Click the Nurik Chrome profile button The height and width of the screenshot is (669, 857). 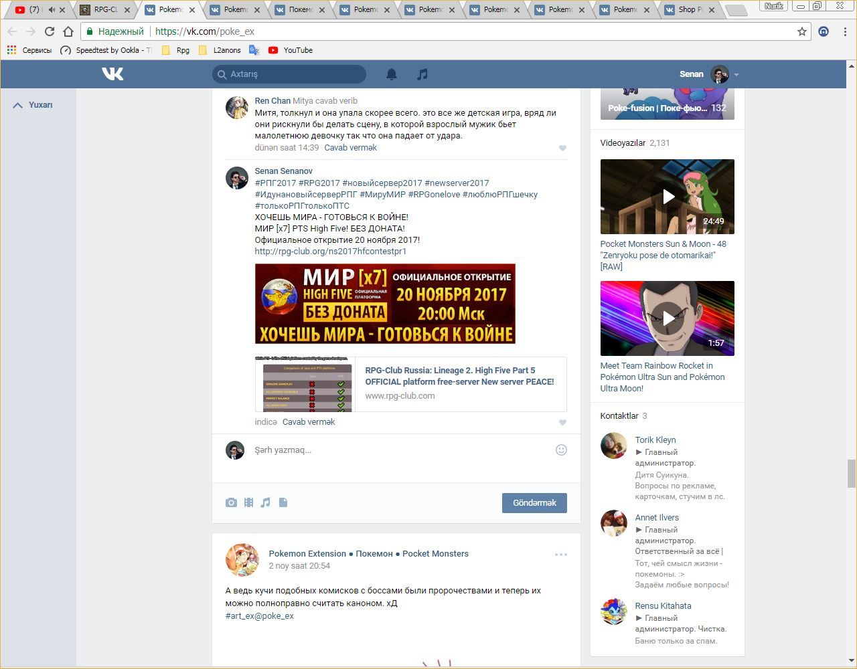[773, 5]
